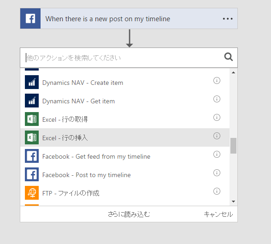The height and width of the screenshot is (244, 271).
Task: Click the scrollbar up arrow
Action: [x=233, y=72]
